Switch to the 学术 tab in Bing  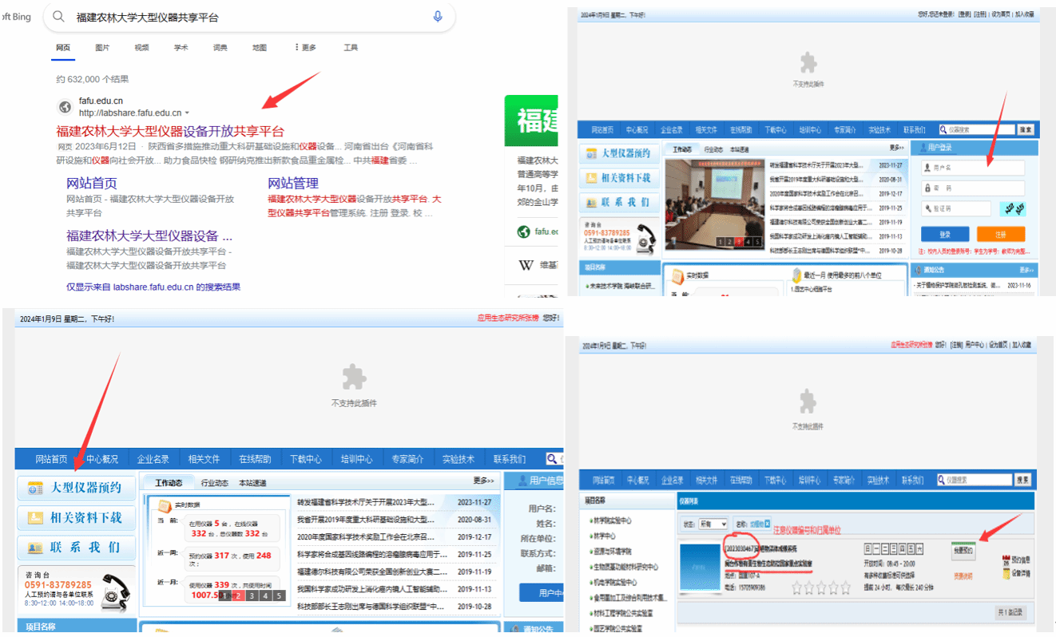tap(181, 48)
